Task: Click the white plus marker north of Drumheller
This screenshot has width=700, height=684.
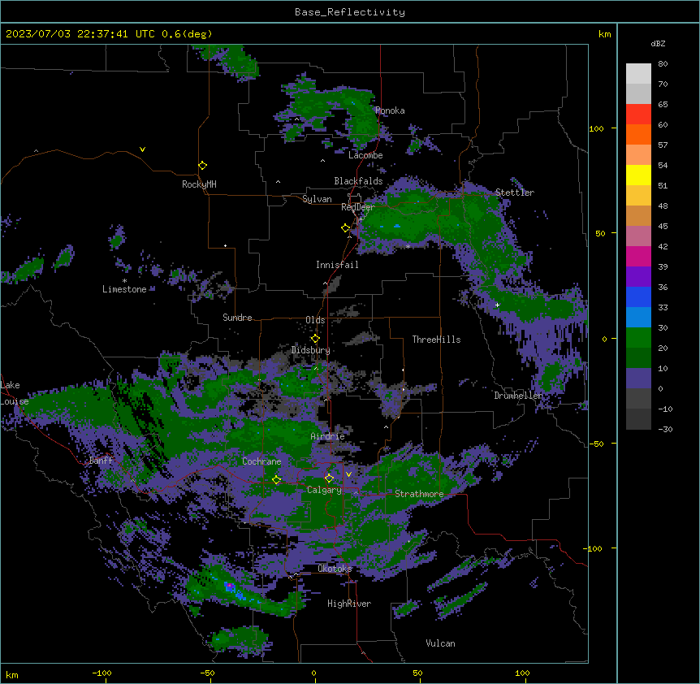Action: 497,305
